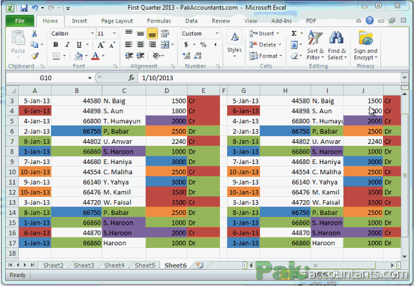Toggle Underline formatting
The image size is (414, 286).
click(x=79, y=45)
